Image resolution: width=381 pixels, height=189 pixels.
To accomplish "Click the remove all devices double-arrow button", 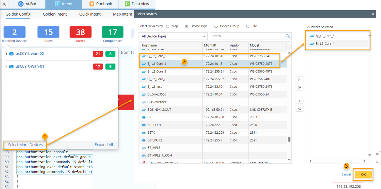I will tap(299, 109).
